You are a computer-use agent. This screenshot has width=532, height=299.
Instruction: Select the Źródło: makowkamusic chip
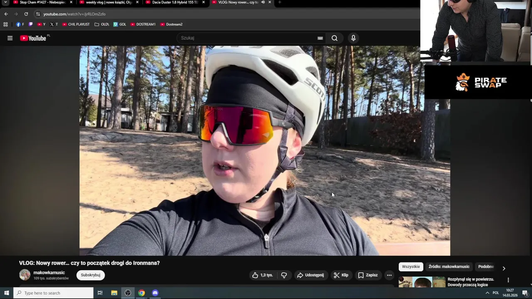pyautogui.click(x=449, y=267)
